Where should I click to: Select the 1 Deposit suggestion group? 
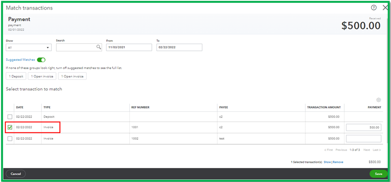click(x=16, y=76)
